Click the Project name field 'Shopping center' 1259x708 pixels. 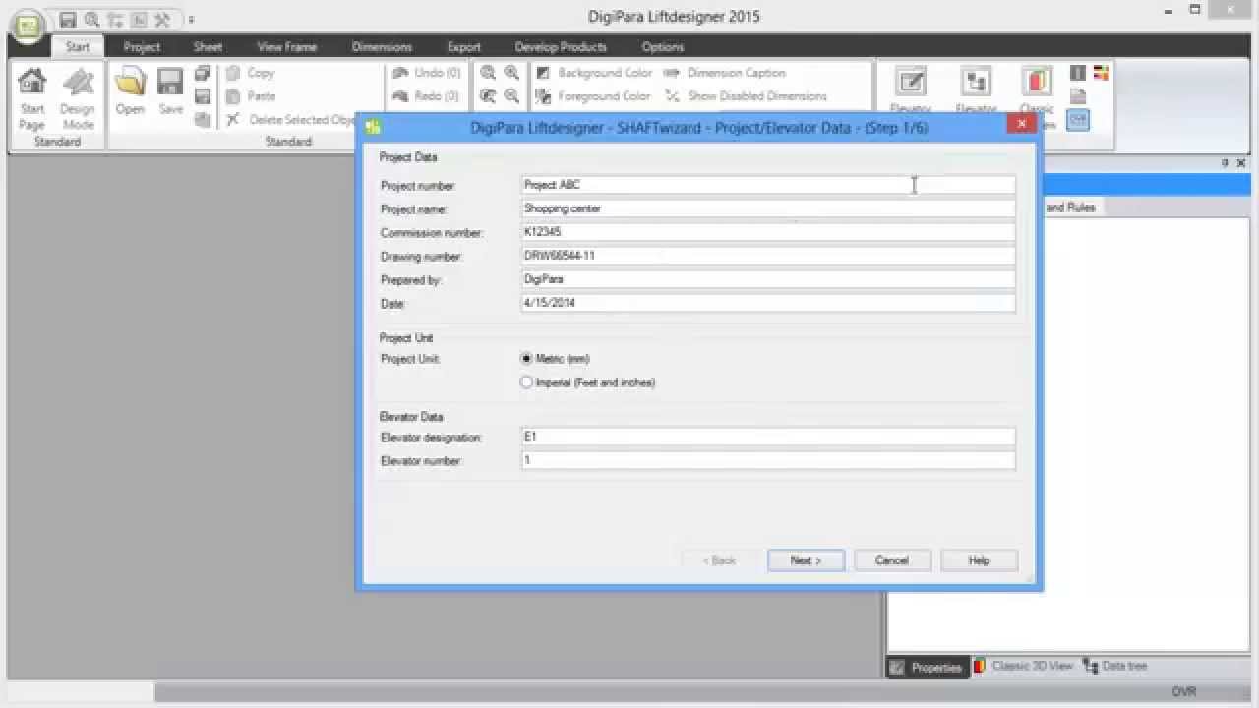768,208
